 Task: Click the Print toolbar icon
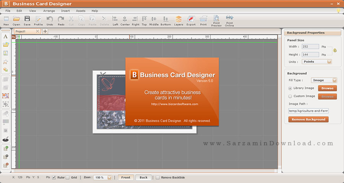203,21
